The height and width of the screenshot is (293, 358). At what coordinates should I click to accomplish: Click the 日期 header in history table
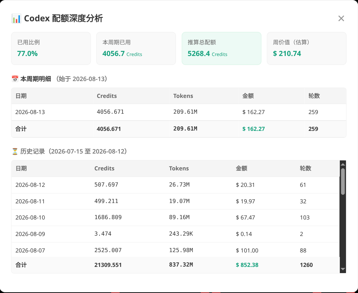(21, 168)
